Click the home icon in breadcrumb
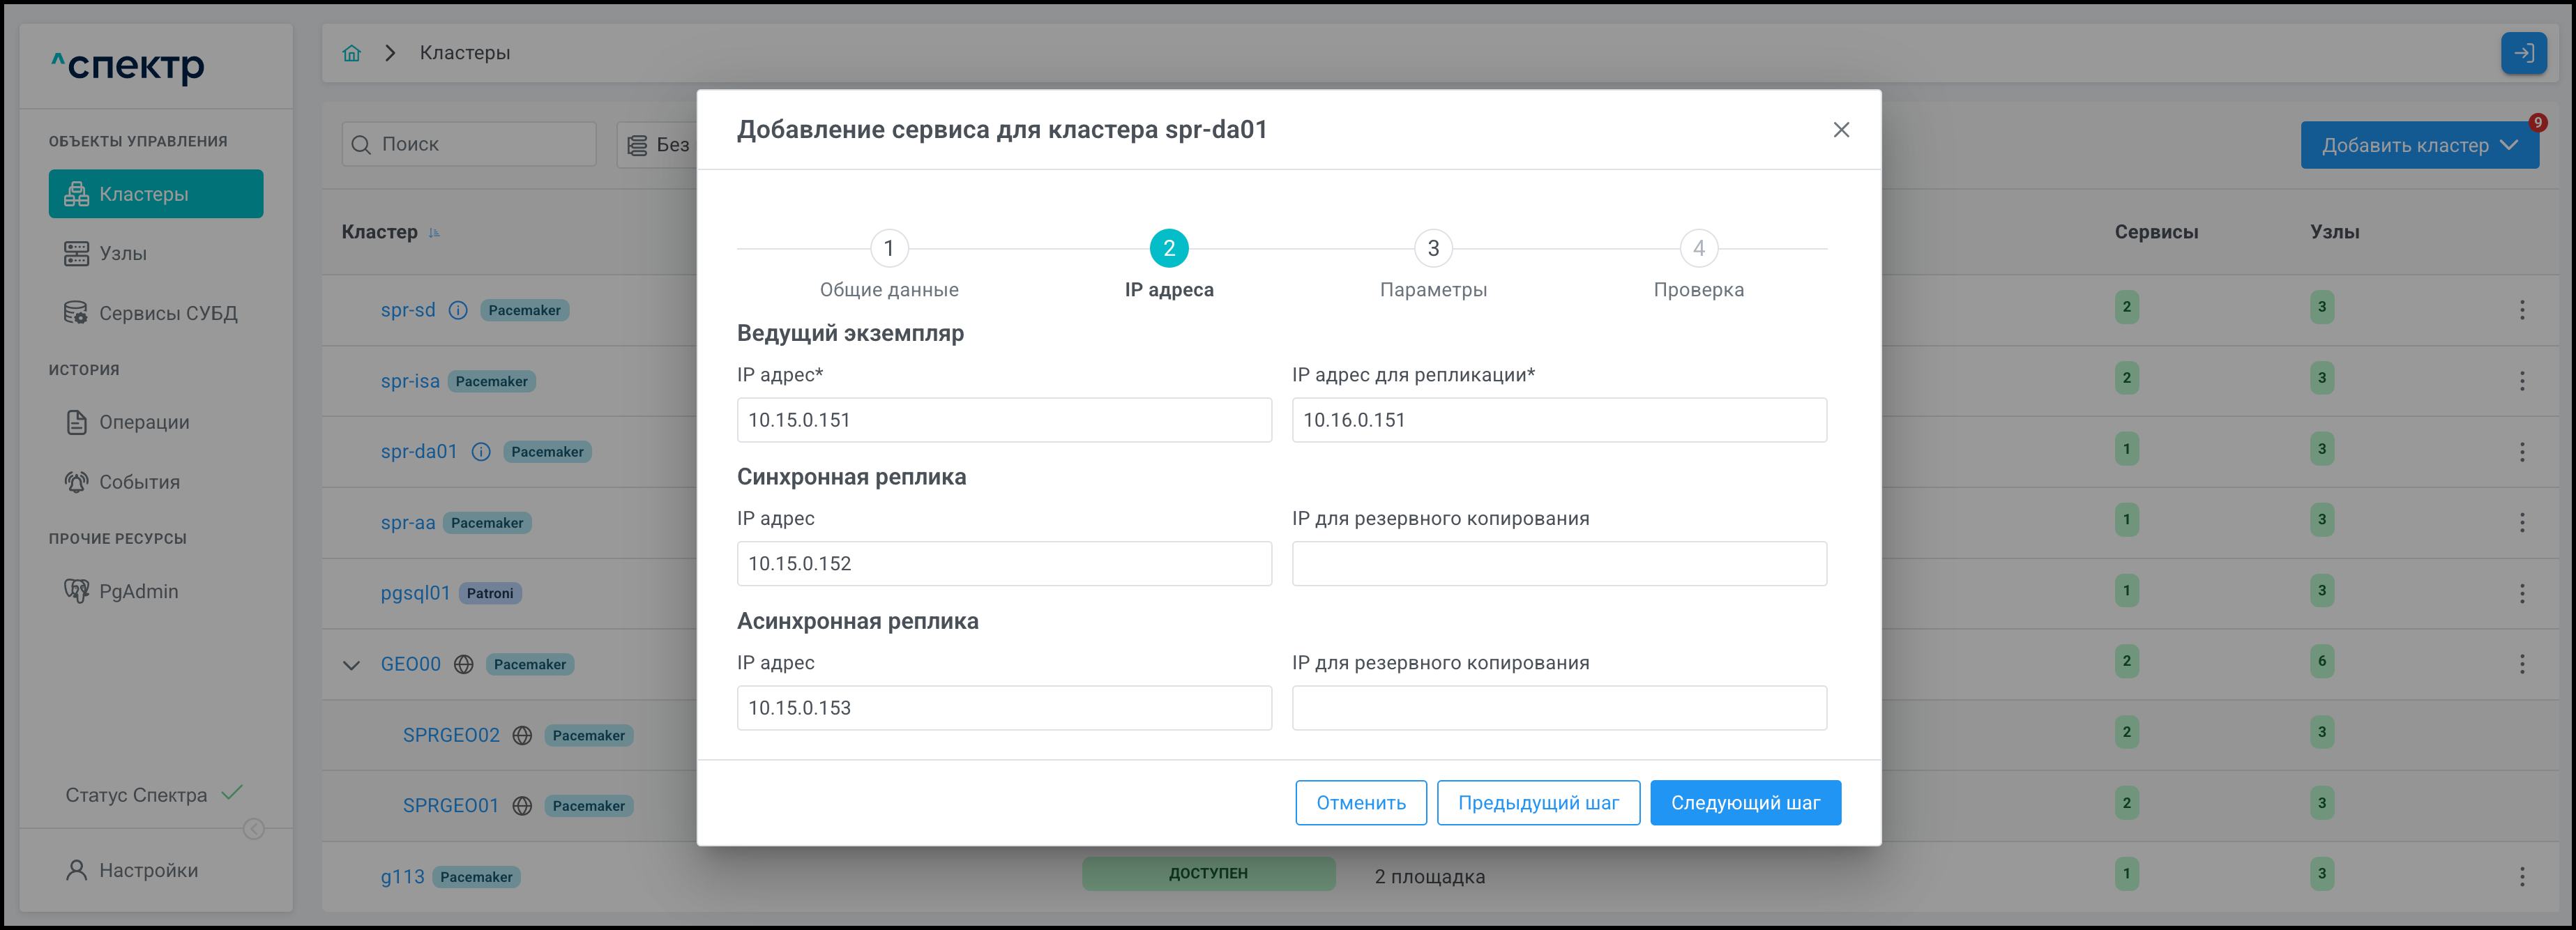Viewport: 2576px width, 930px height. click(x=351, y=53)
